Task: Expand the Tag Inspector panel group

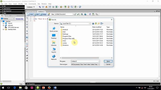Action: [x=2, y=11]
